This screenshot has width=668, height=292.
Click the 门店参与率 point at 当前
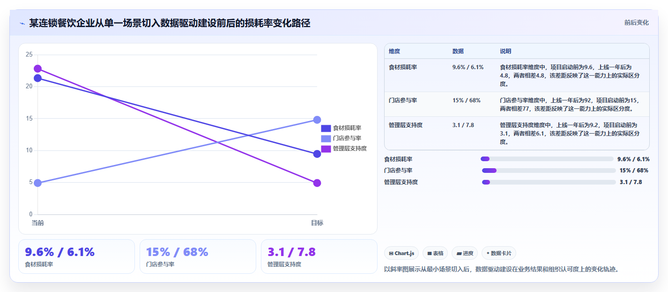[x=37, y=183]
